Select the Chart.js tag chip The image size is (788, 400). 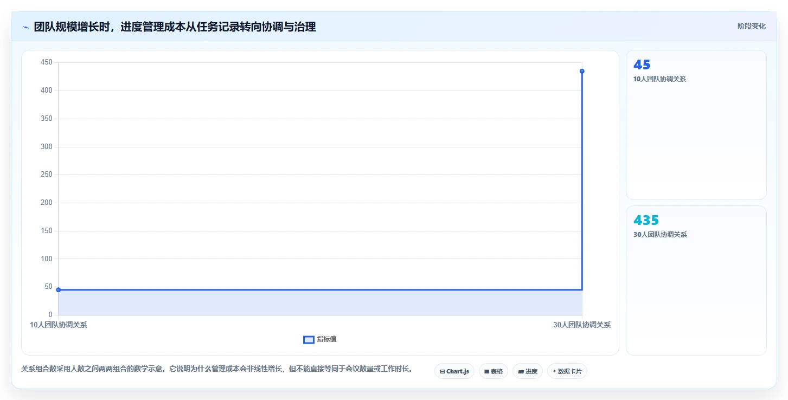454,371
